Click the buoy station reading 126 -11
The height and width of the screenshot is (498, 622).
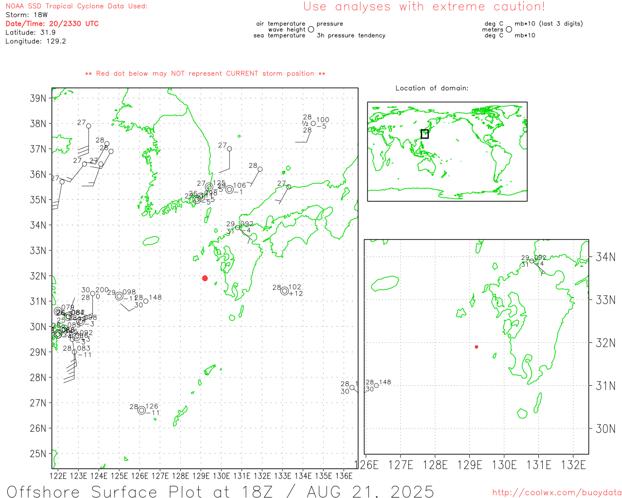coord(141,410)
